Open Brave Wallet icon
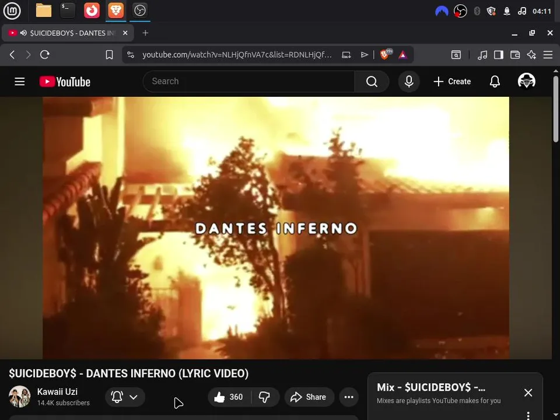560x420 pixels. [515, 55]
